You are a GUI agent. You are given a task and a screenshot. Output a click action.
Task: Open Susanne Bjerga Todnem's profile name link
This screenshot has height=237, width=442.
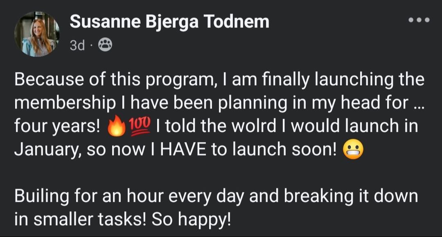tap(169, 22)
